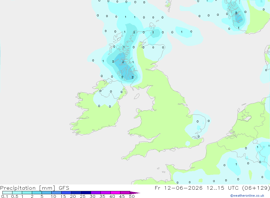Select the 40–45 mm magenta legend swatch
The height and width of the screenshot is (198, 270).
coord(115,193)
